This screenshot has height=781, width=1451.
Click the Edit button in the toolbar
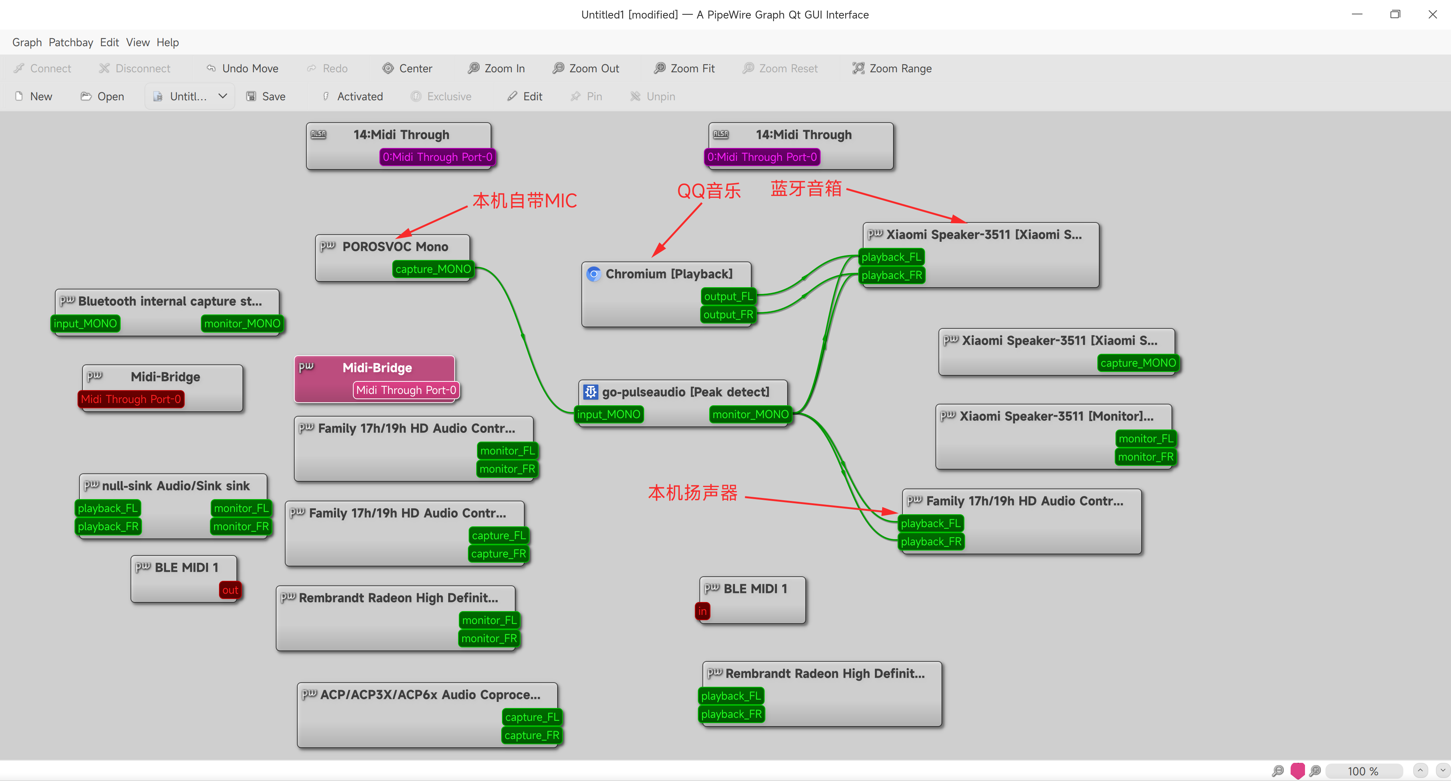[524, 96]
